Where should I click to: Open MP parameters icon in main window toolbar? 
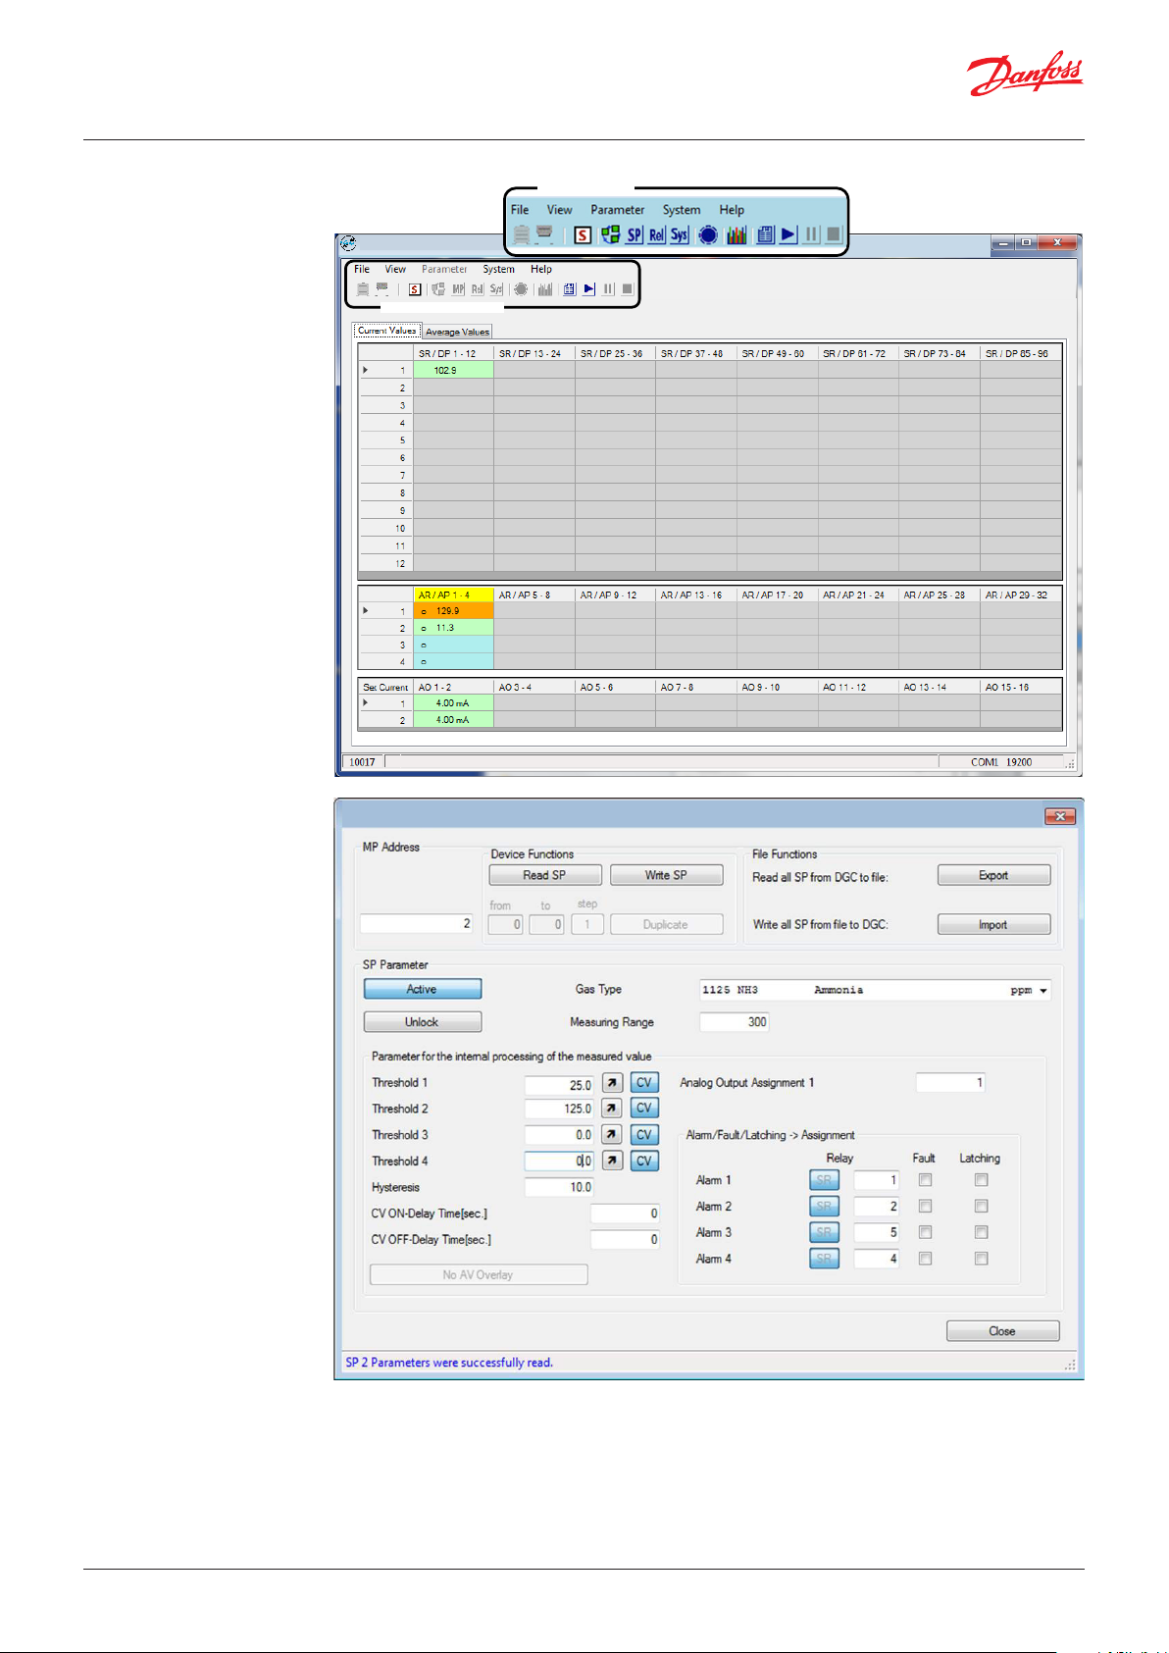coord(458,289)
